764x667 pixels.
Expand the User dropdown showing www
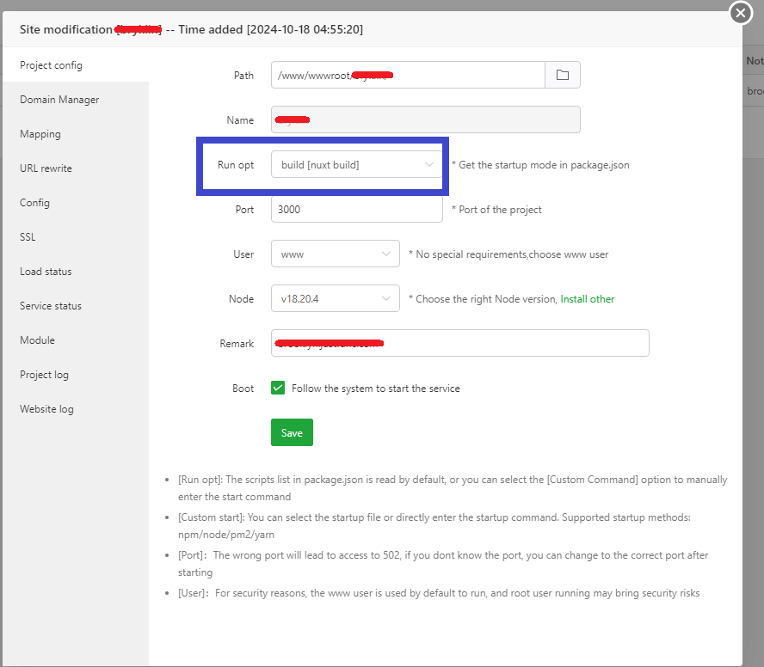pos(335,254)
